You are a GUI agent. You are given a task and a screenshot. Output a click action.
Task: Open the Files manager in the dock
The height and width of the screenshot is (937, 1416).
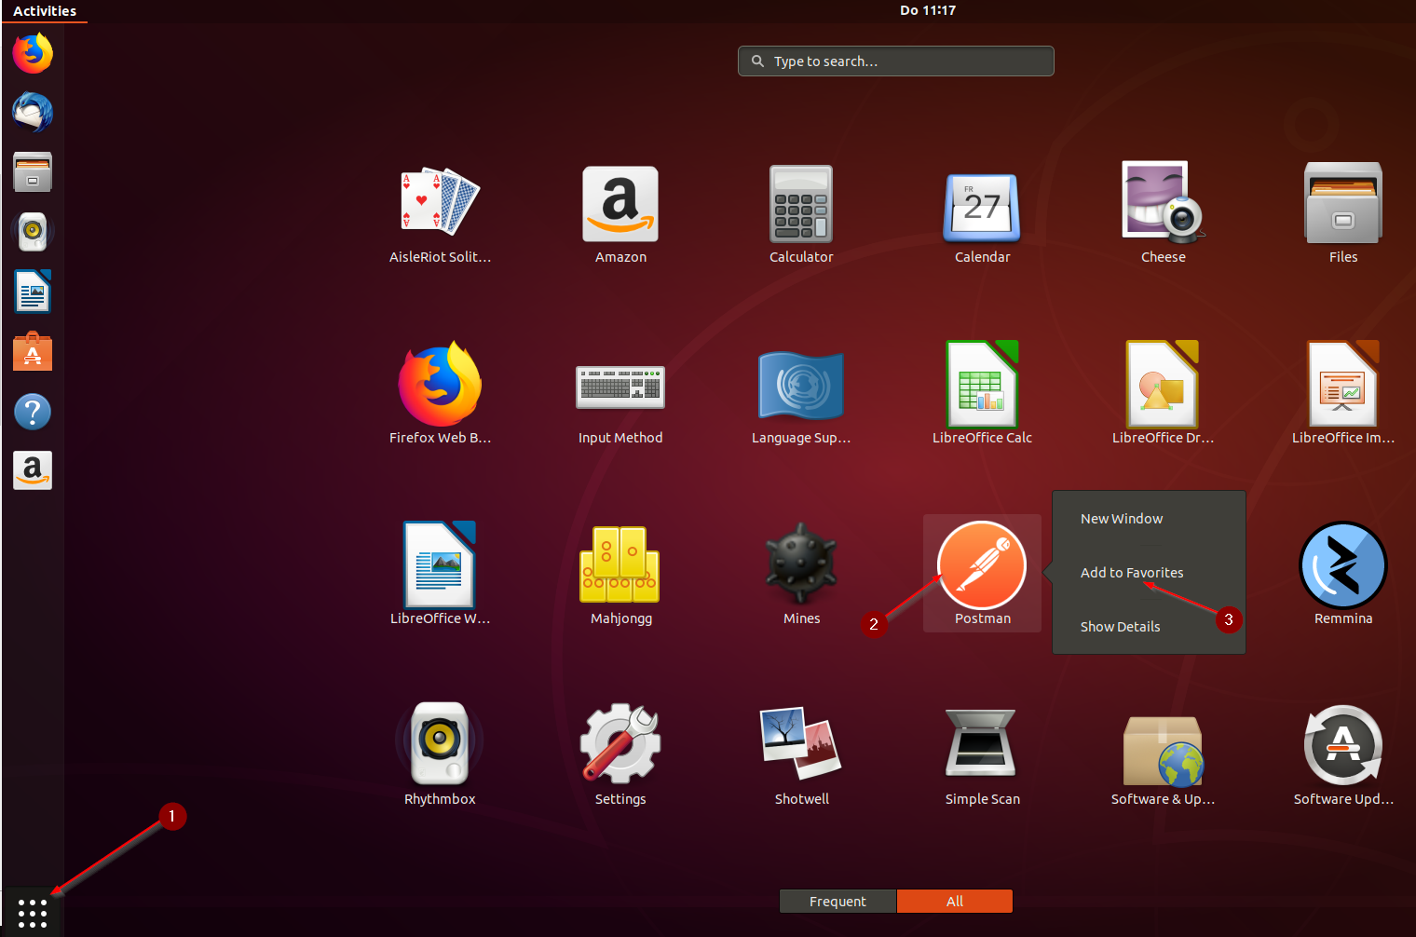pos(33,172)
